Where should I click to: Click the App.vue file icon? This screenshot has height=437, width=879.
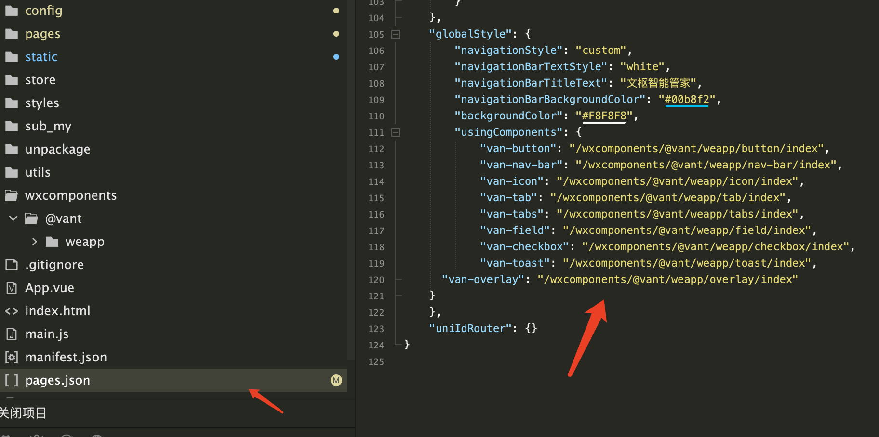pyautogui.click(x=12, y=288)
